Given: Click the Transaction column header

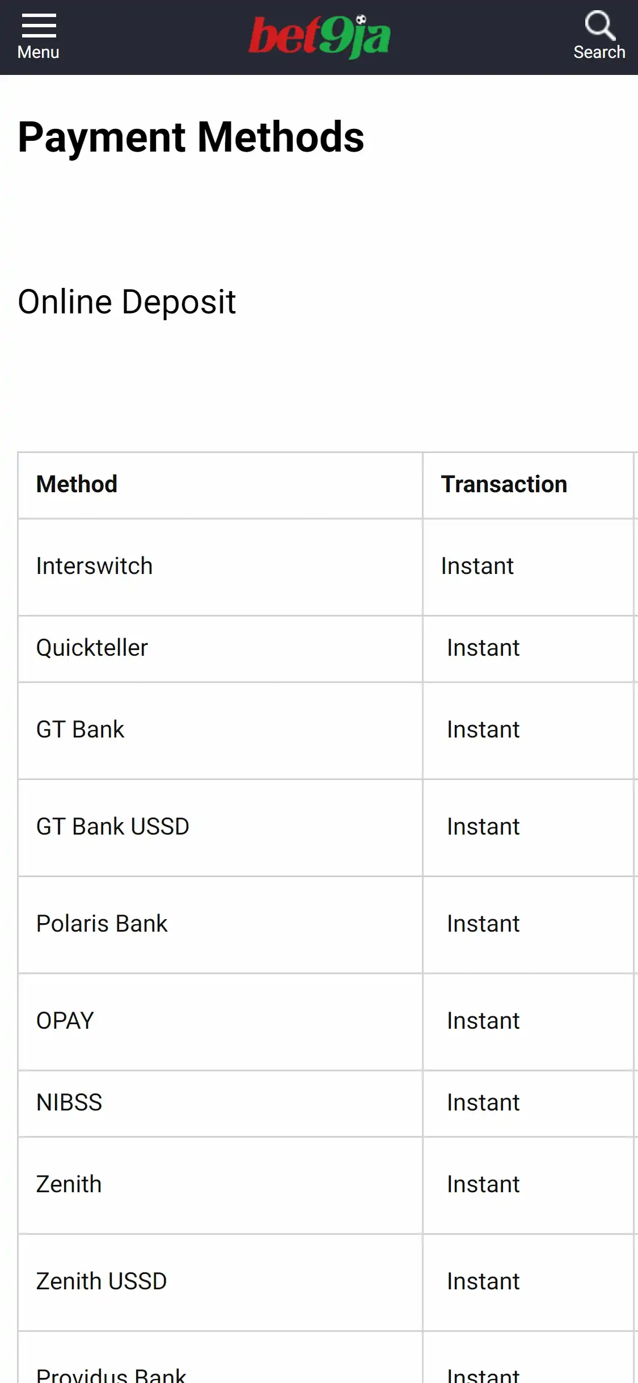Looking at the screenshot, I should tap(504, 484).
